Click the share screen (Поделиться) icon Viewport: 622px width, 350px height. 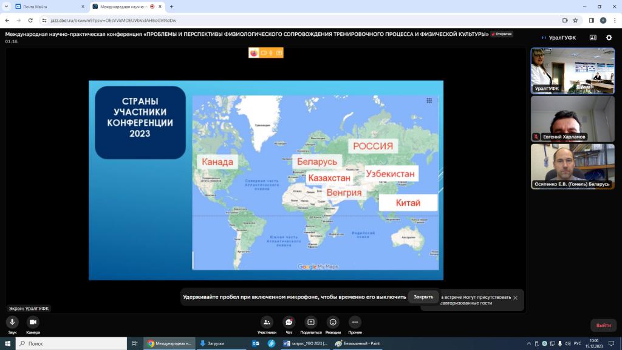(311, 322)
